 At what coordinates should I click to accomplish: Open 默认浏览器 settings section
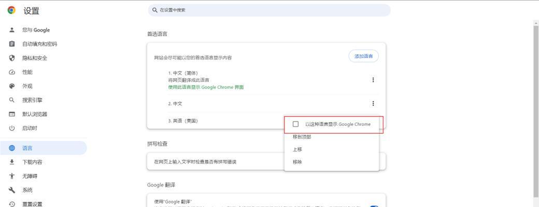tap(35, 114)
